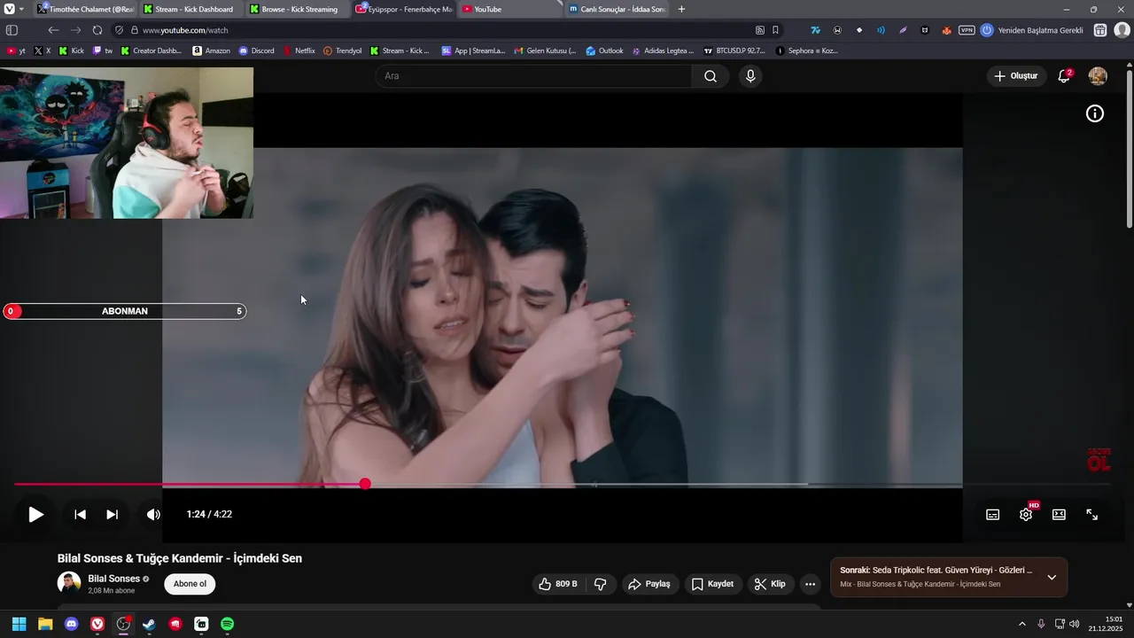Submit search with magnifier icon
Image resolution: width=1134 pixels, height=638 pixels.
711,76
